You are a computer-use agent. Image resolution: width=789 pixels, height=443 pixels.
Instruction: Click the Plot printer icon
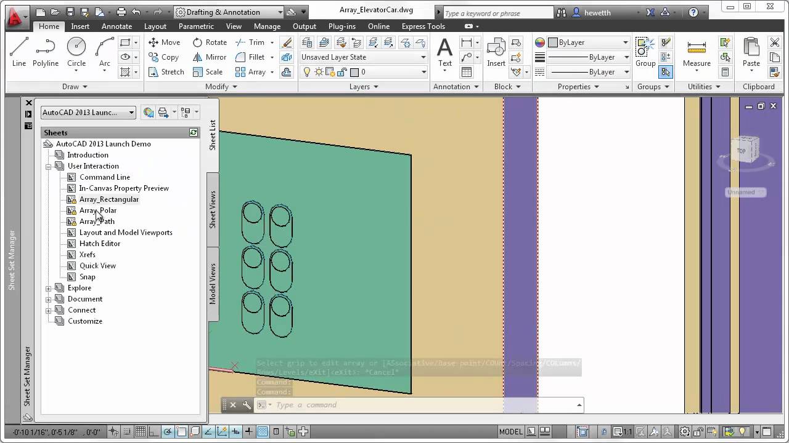[121, 12]
